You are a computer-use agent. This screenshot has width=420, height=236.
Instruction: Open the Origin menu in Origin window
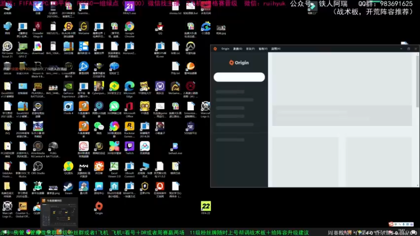[225, 49]
